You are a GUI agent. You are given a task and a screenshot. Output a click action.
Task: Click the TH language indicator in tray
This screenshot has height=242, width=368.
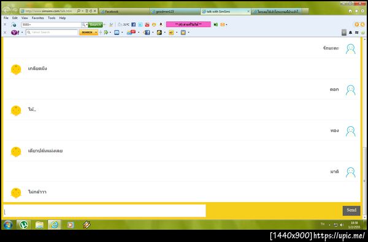(x=323, y=224)
